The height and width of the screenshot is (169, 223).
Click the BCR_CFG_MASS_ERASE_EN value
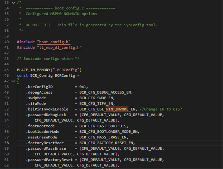pyautogui.click(x=103, y=137)
